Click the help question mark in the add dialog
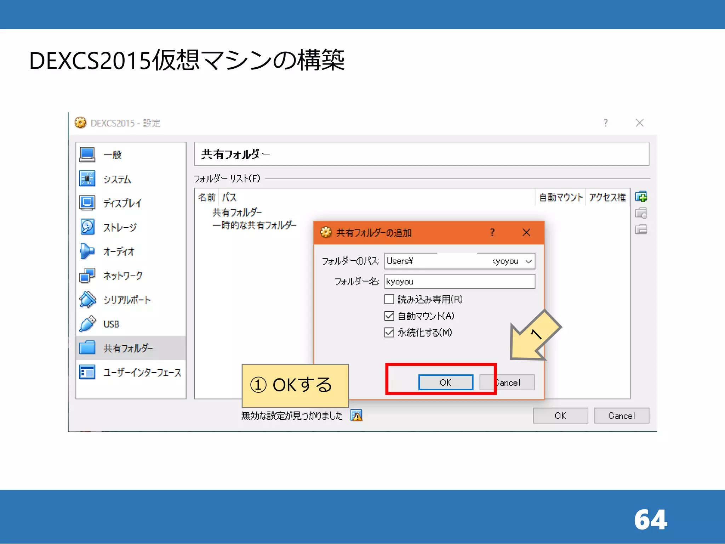 click(x=492, y=232)
